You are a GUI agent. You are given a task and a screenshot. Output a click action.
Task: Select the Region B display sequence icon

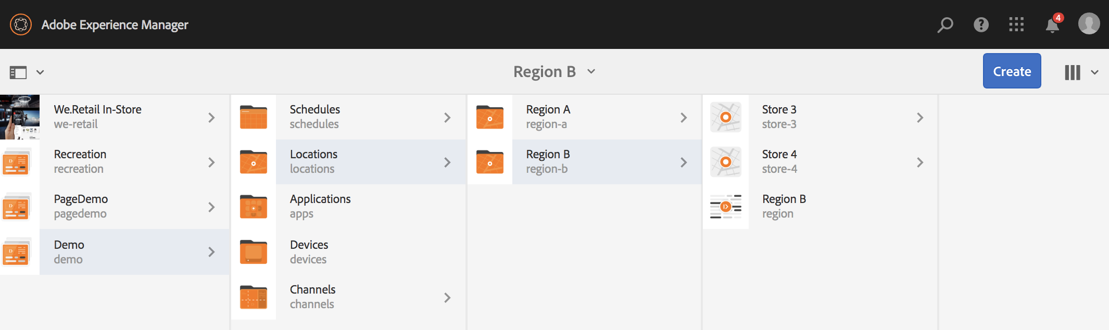pyautogui.click(x=725, y=207)
